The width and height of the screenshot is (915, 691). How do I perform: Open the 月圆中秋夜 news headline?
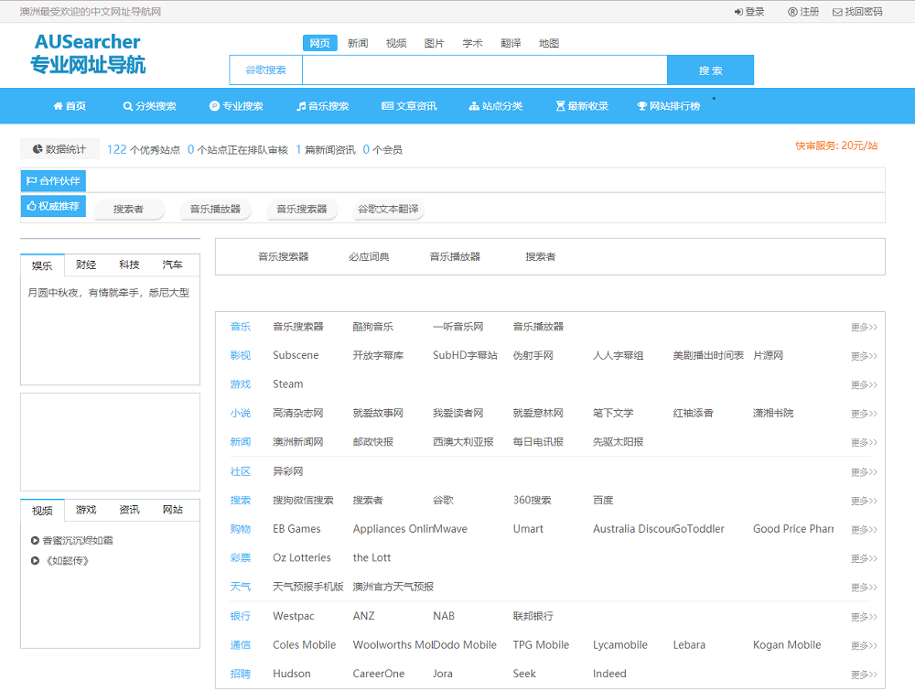109,293
